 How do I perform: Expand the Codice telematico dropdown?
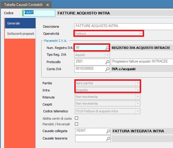pyautogui.click(x=138, y=111)
